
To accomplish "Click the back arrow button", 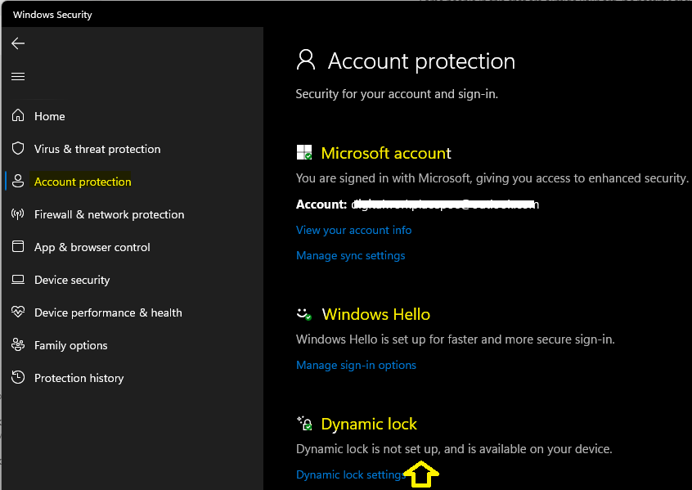I will point(18,43).
